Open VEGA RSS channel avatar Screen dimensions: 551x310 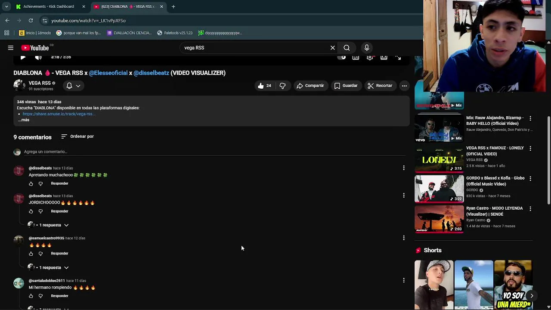click(19, 85)
